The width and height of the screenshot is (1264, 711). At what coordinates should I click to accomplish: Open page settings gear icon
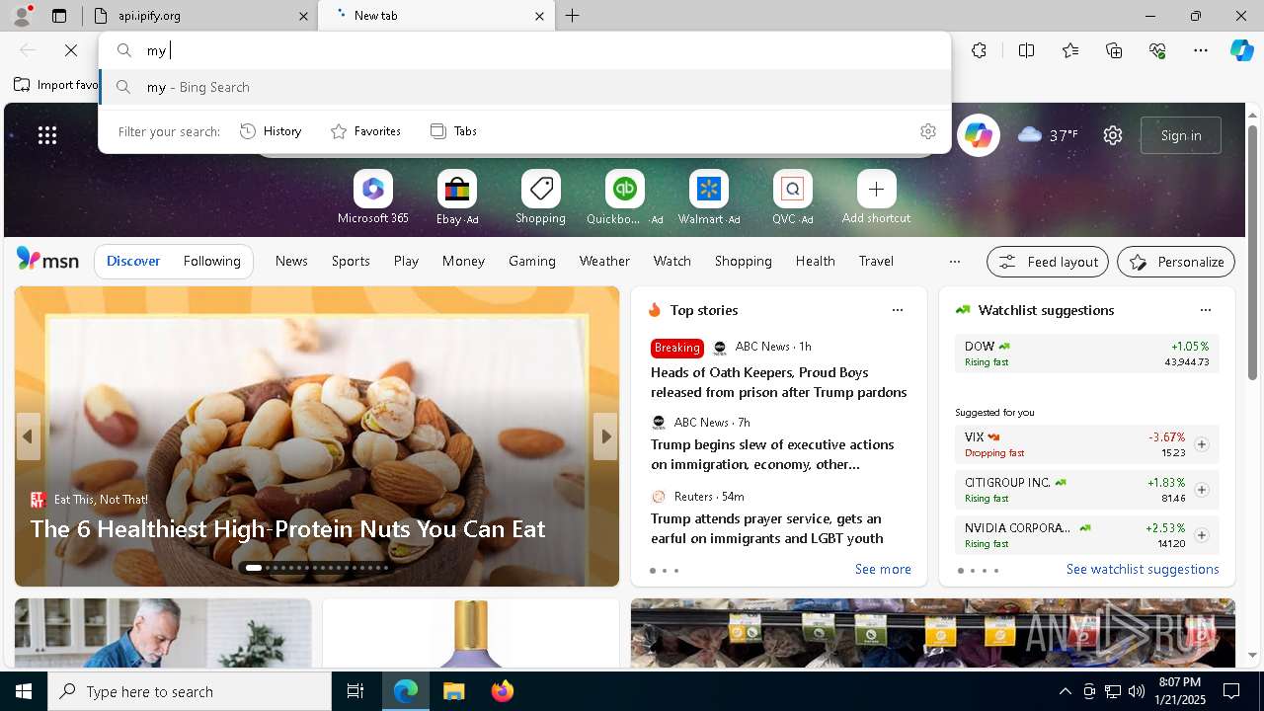(x=1113, y=135)
